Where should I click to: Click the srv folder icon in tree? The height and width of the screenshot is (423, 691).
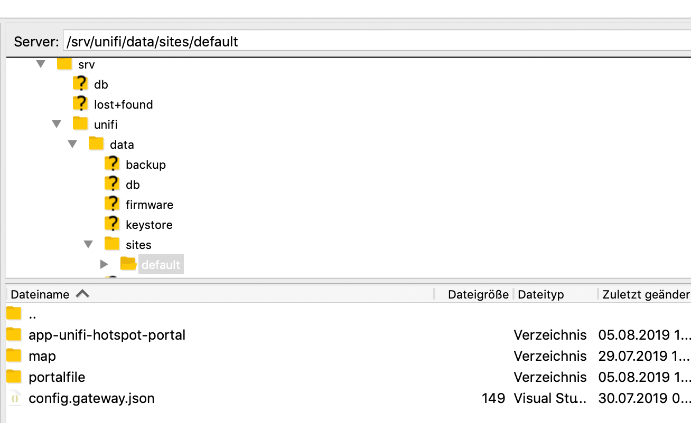[64, 64]
